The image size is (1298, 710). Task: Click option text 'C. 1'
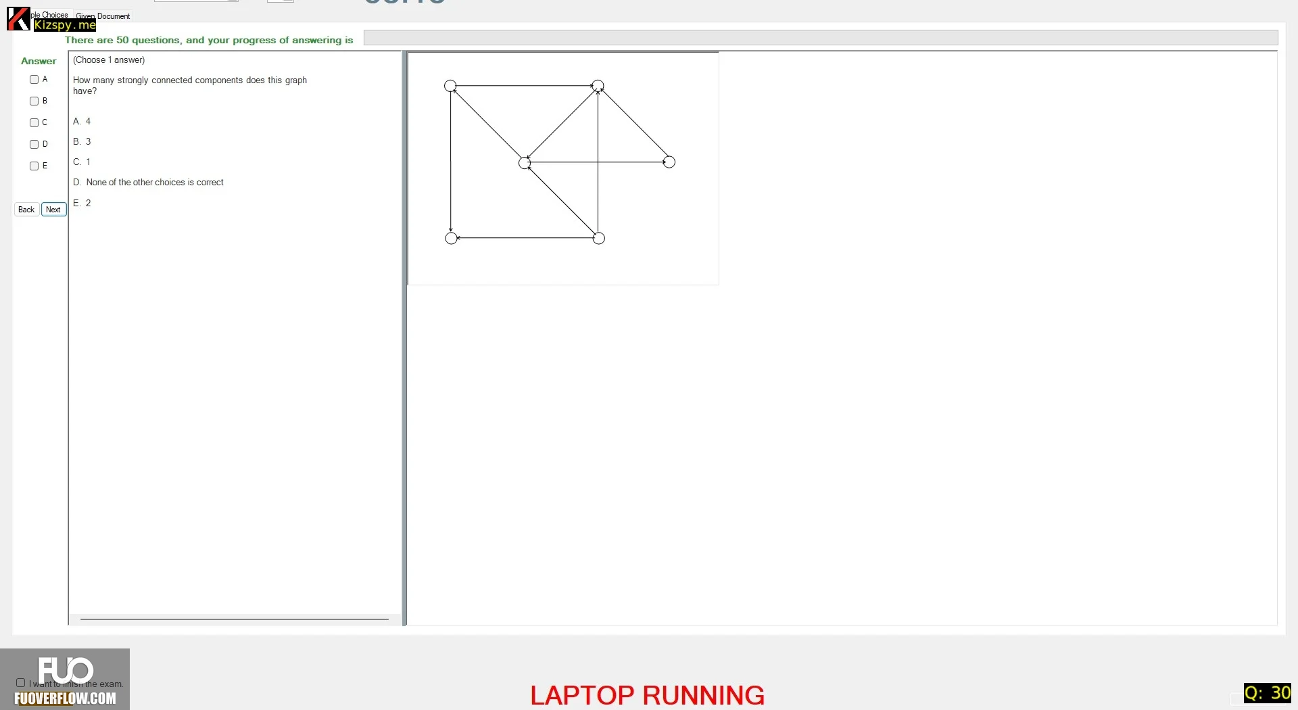tap(82, 162)
